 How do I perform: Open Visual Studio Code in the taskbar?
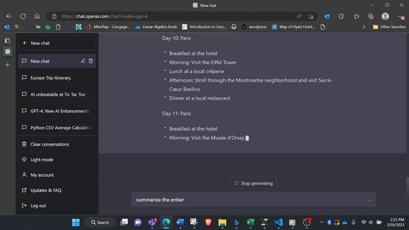(x=279, y=222)
